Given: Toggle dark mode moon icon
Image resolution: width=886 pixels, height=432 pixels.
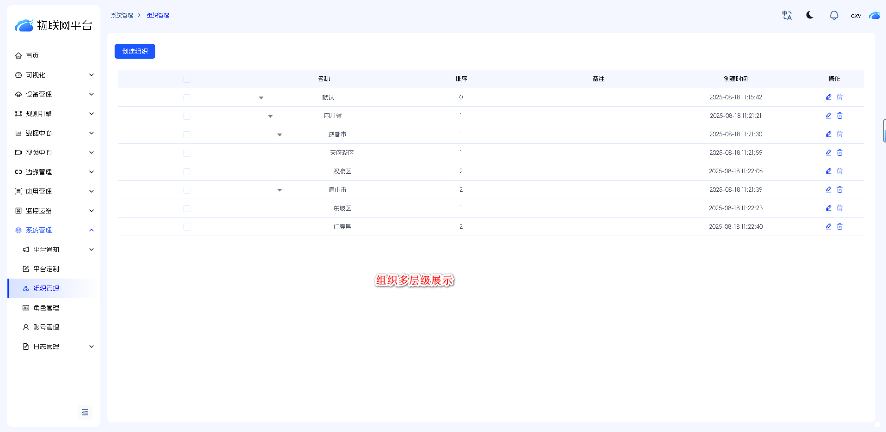Looking at the screenshot, I should 810,15.
